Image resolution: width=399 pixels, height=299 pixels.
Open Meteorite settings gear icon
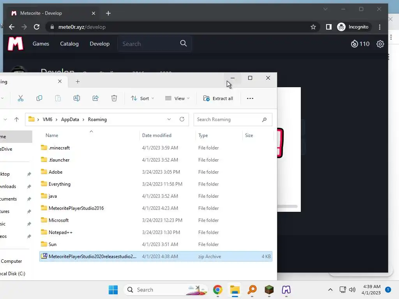tap(380, 44)
